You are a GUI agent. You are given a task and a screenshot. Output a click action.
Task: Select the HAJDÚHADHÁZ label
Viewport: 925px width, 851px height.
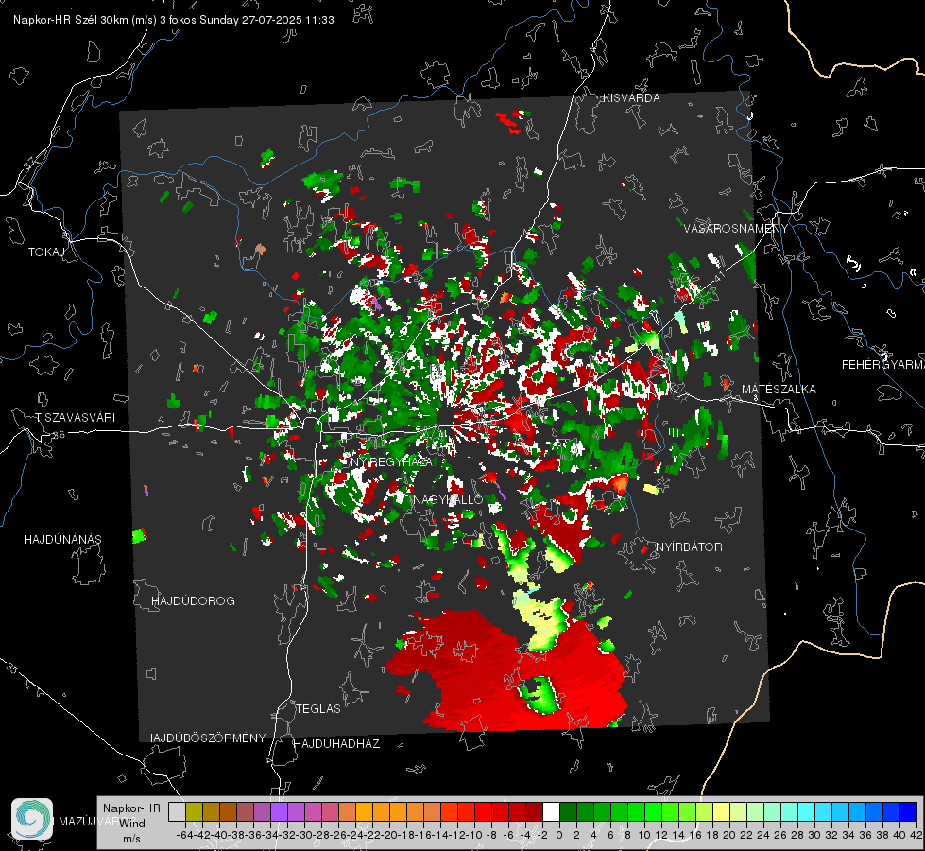point(336,744)
